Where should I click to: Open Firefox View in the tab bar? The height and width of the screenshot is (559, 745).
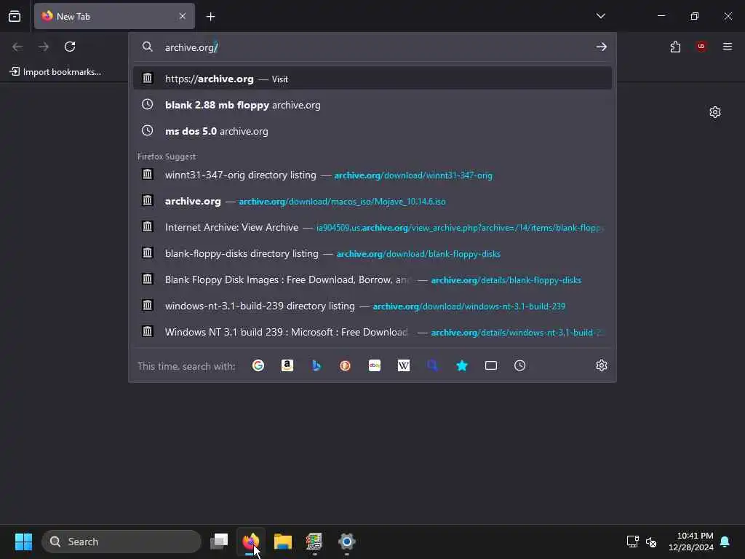[15, 16]
